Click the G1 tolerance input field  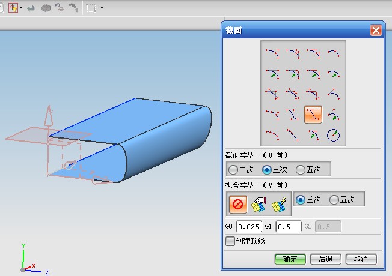coord(289,227)
